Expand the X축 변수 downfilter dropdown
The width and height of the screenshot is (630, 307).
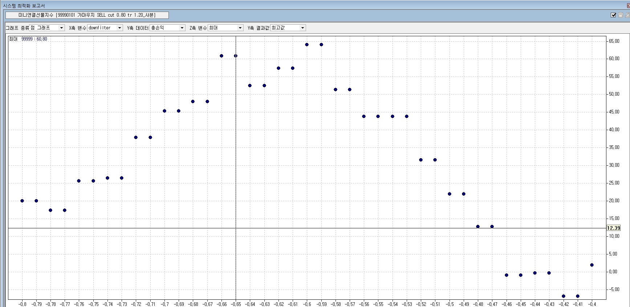(x=119, y=28)
